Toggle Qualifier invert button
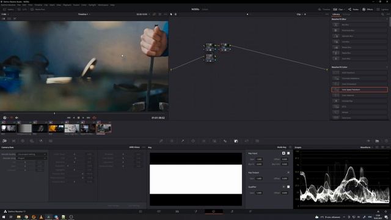Viewport: 391px width, 220px height. point(288,187)
